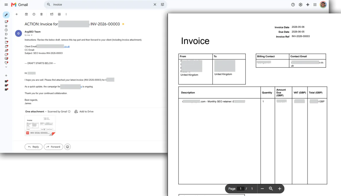This screenshot has width=341, height=196.
Task: Click due date value '2026-06-05'
Action: click(x=298, y=32)
